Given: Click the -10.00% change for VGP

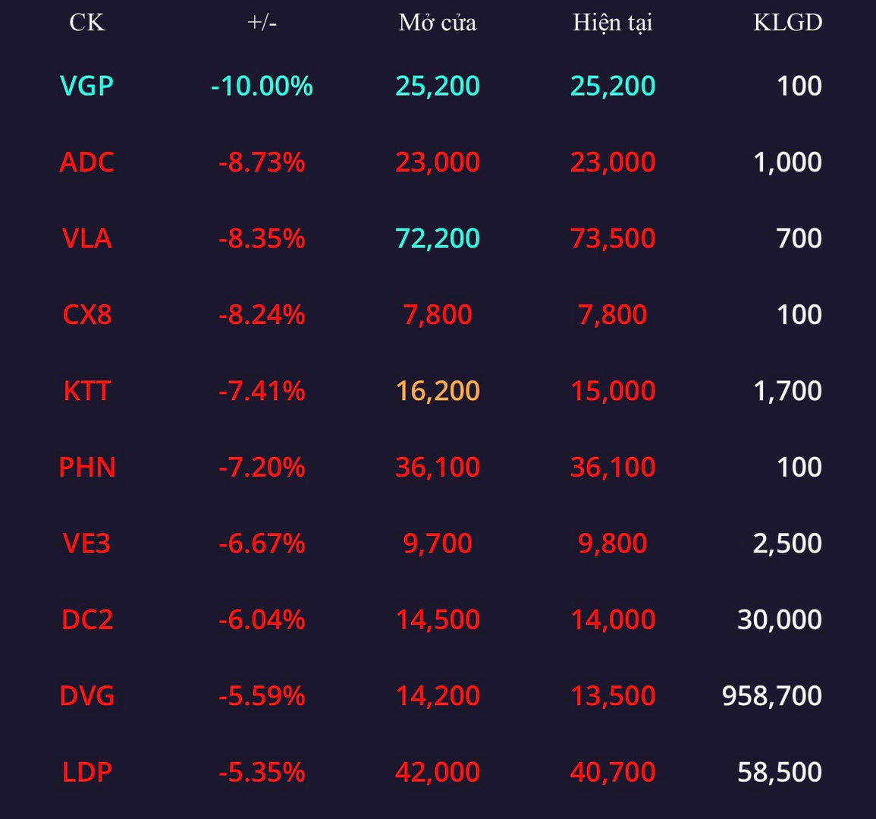Looking at the screenshot, I should tap(262, 86).
